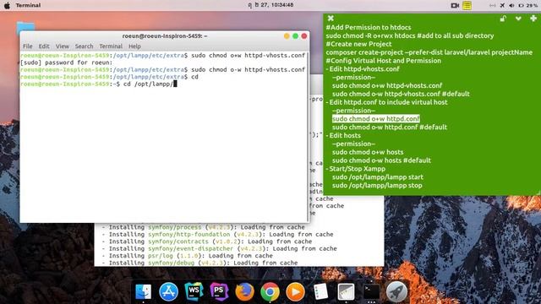Click 'sudo chmod o-w httpd-vhosts.conf #default' in note
This screenshot has height=304, width=541.
coord(401,94)
